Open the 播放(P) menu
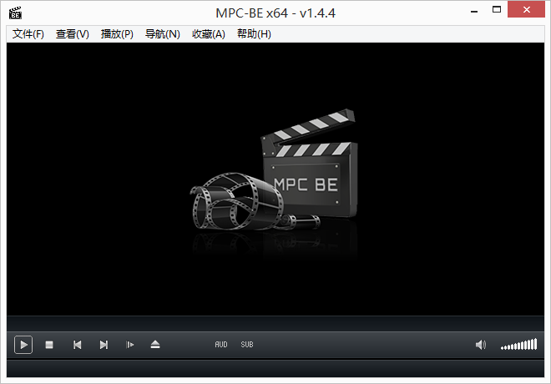Image resolution: width=551 pixels, height=384 pixels. tap(117, 34)
